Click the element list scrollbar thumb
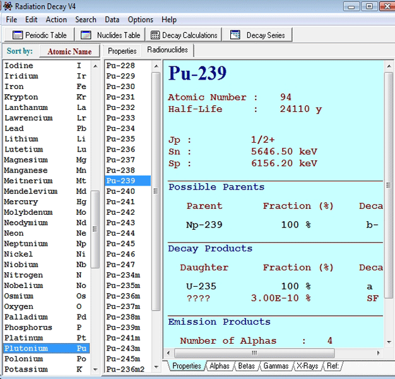This screenshot has height=379, width=395. [95, 229]
